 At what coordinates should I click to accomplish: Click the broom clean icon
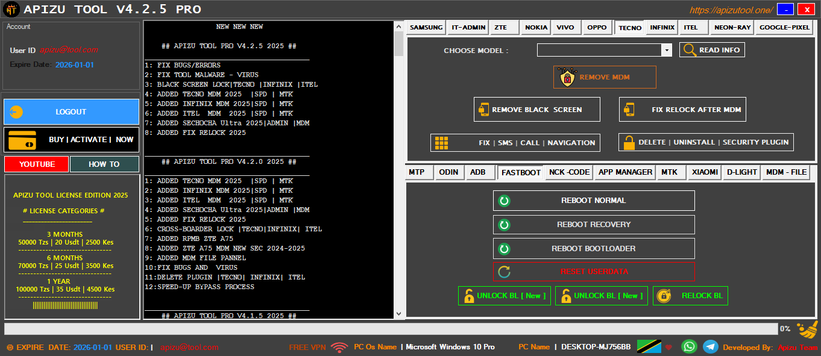point(807,331)
